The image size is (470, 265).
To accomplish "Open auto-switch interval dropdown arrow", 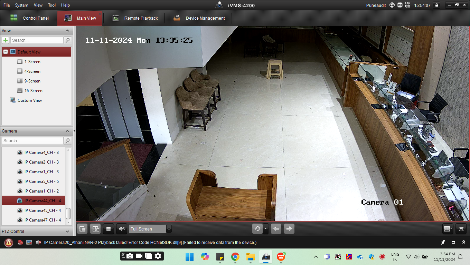I will 265,229.
